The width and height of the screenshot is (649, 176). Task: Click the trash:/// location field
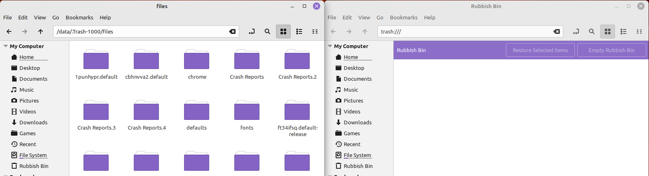pyautogui.click(x=470, y=31)
